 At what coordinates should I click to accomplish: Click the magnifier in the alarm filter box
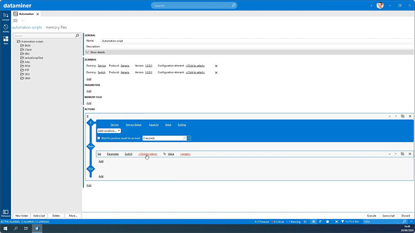[x=404, y=221]
